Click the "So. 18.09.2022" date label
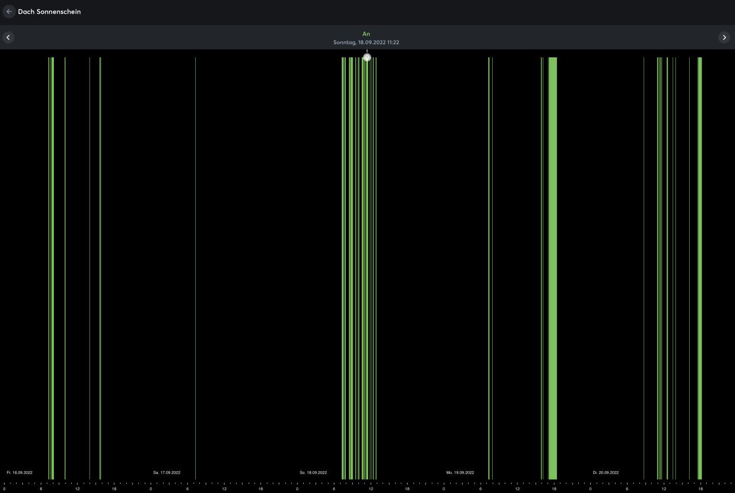This screenshot has height=493, width=735. click(x=314, y=472)
